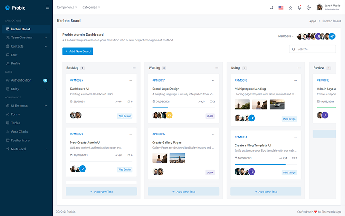Click the Search input on the board

coord(312,49)
